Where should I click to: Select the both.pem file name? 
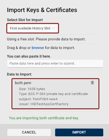click(23, 83)
